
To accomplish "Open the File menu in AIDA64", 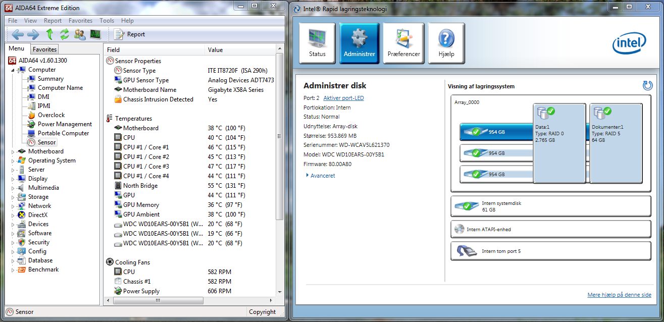I will pyautogui.click(x=13, y=21).
